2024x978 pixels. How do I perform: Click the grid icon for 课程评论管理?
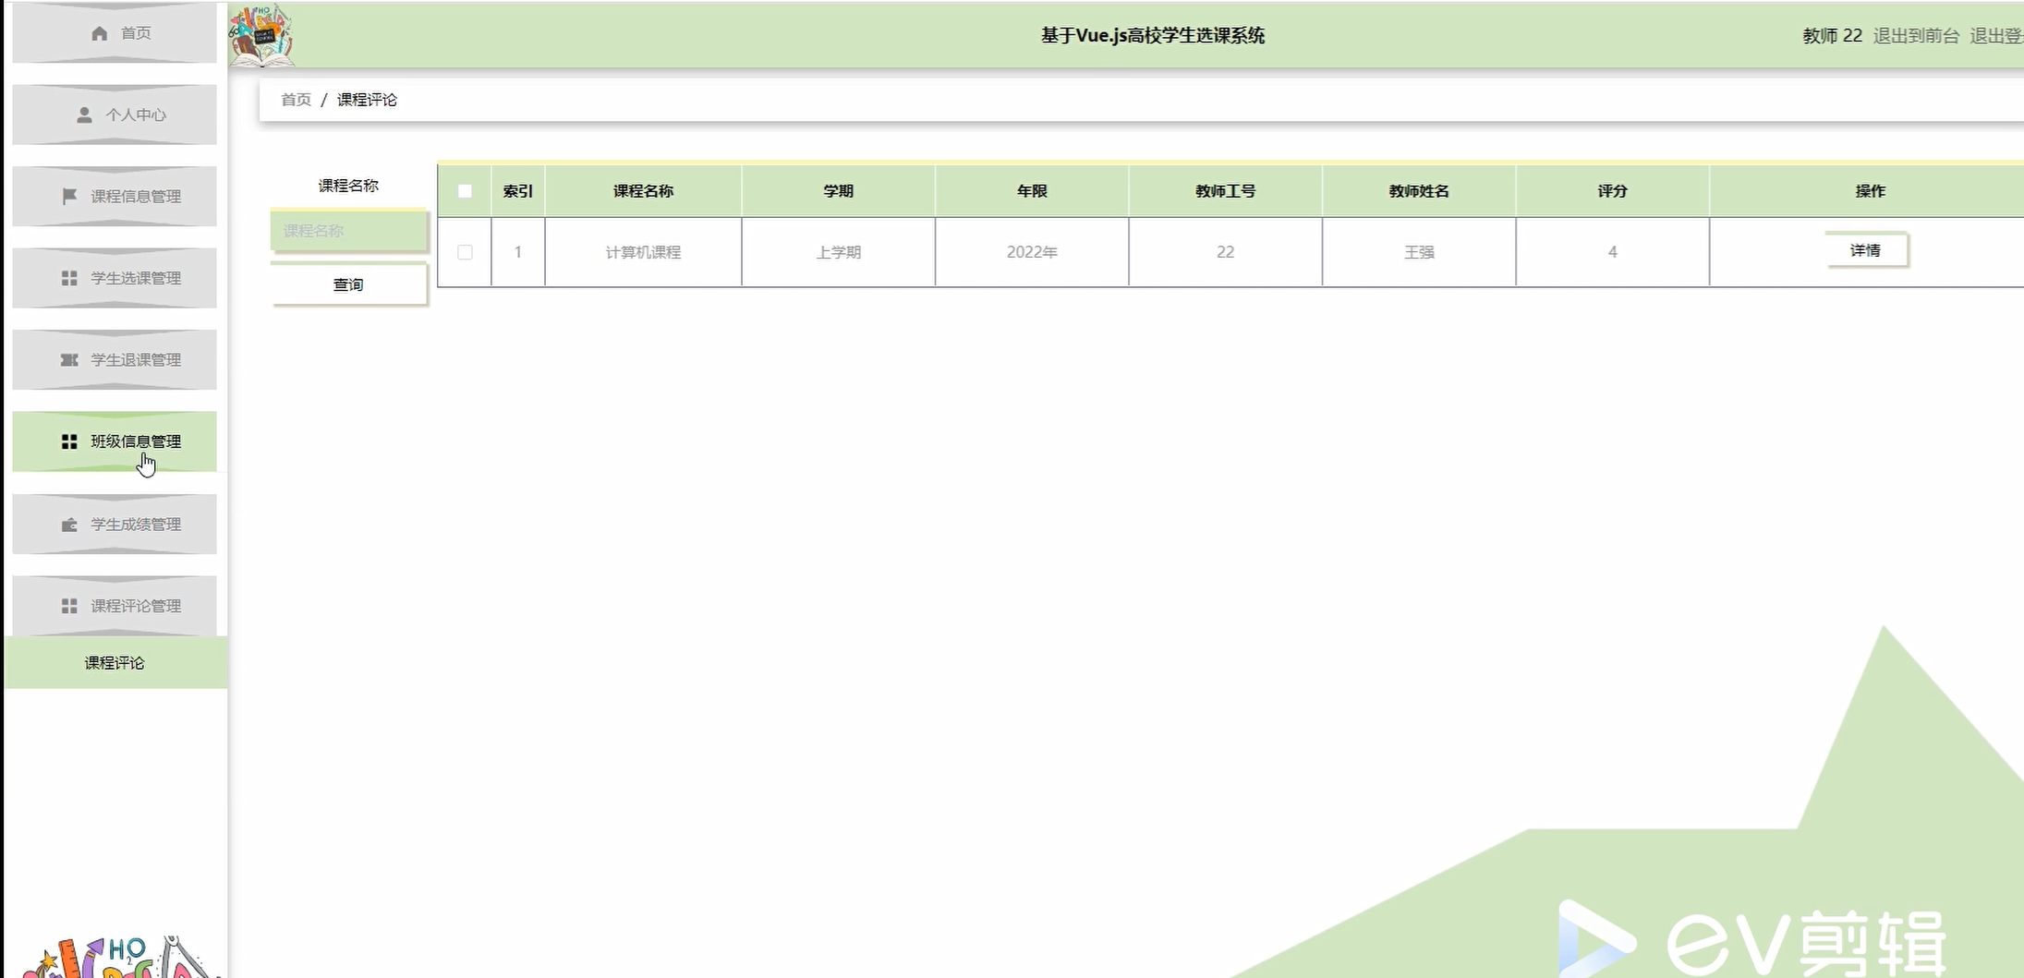tap(69, 606)
